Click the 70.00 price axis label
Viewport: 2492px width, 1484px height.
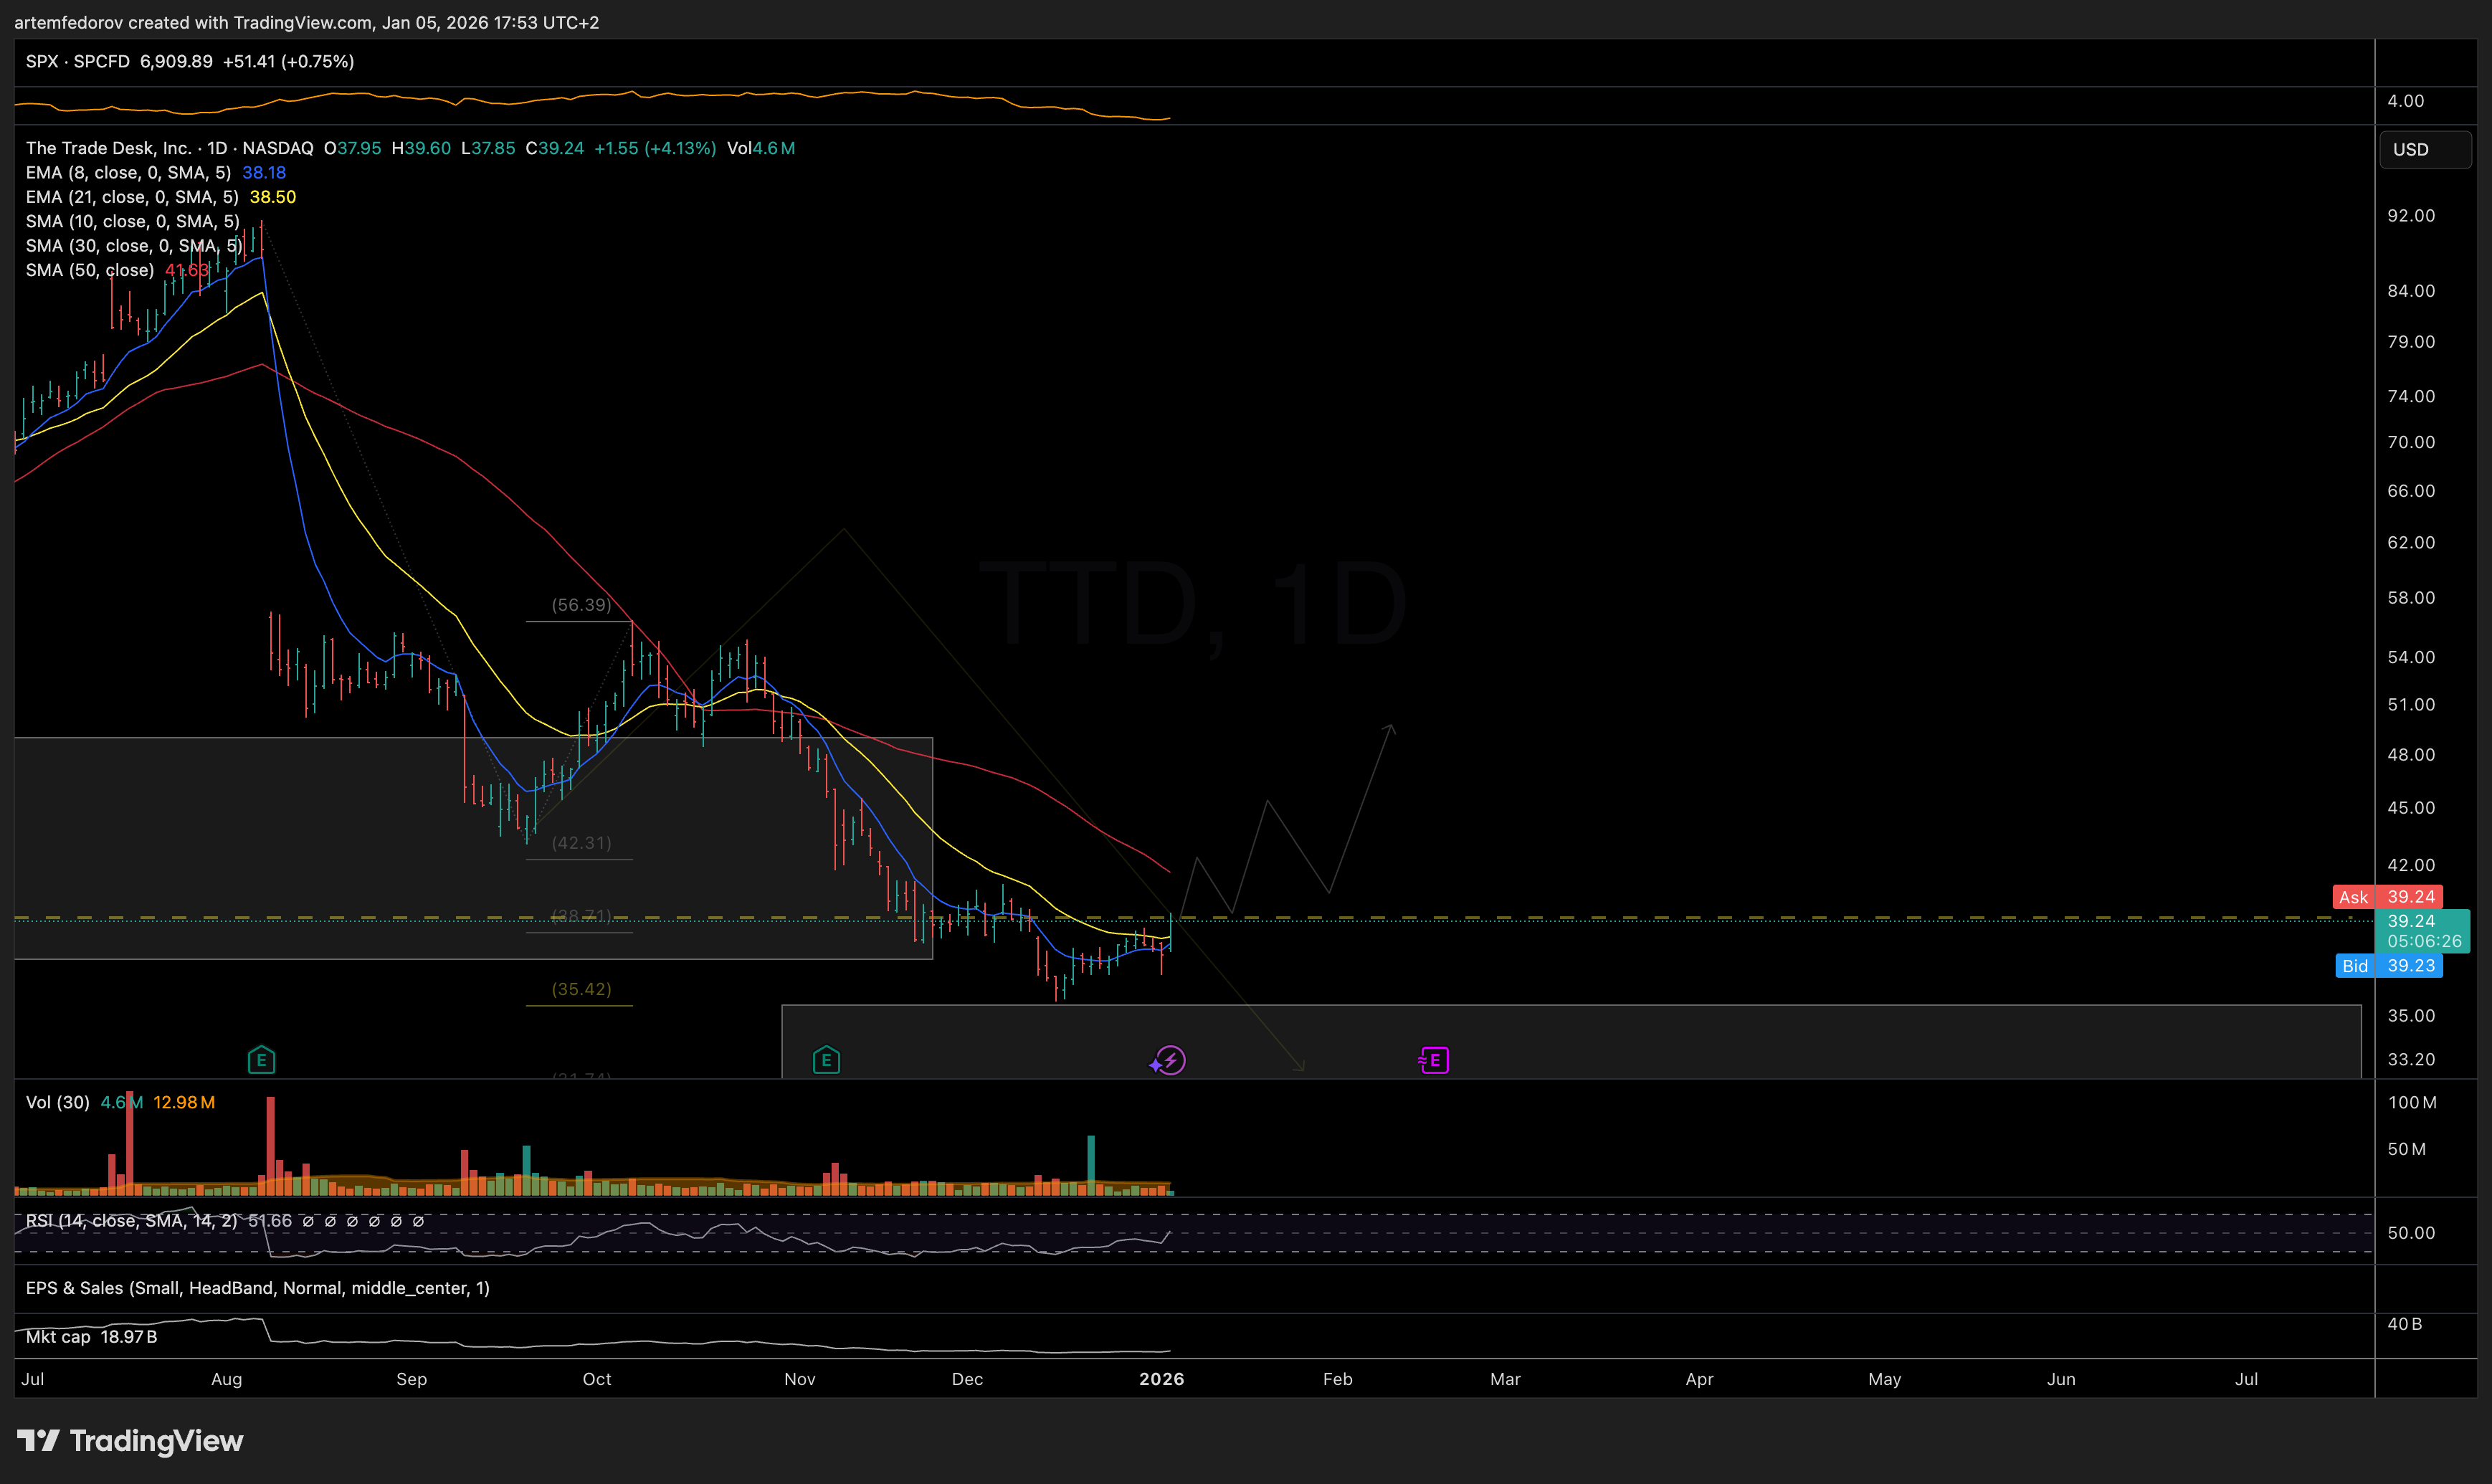click(x=2411, y=442)
